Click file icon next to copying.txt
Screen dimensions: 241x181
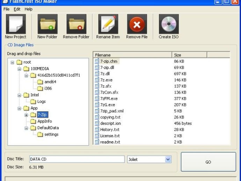pyautogui.click(x=97, y=117)
